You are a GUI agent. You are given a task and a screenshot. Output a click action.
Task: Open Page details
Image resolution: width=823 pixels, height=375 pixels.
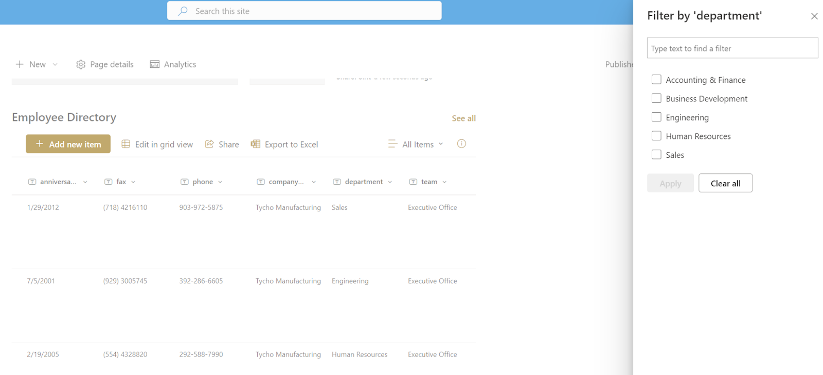pyautogui.click(x=105, y=64)
